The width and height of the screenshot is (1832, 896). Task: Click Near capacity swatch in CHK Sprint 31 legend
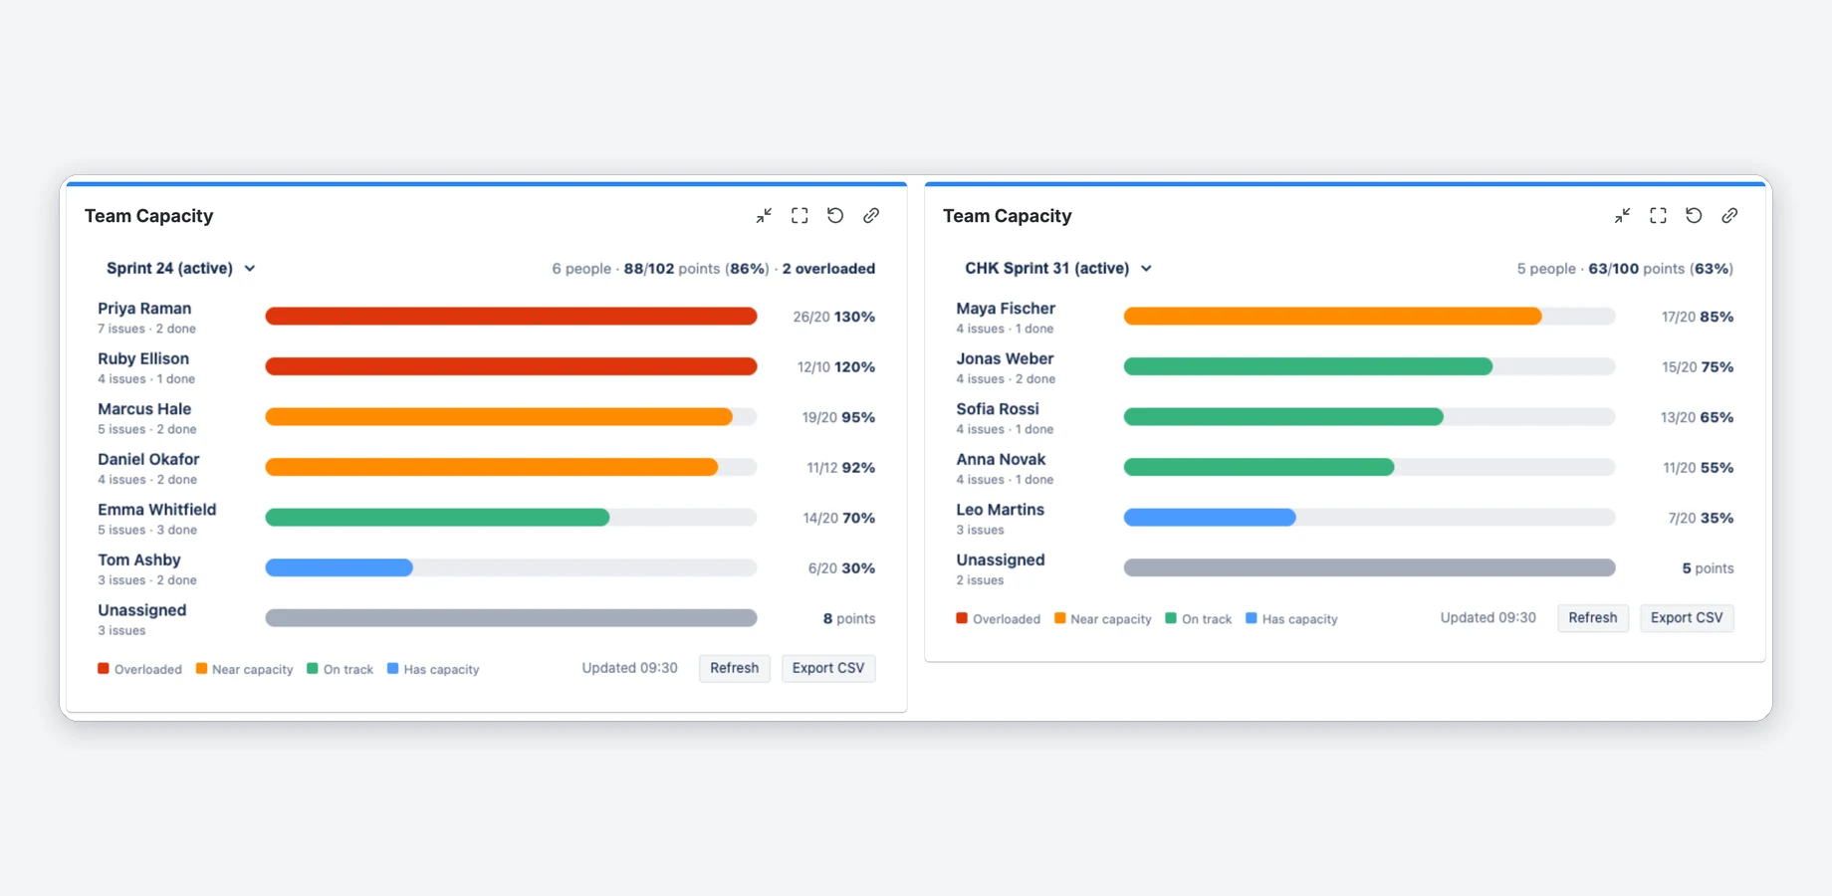point(1059,618)
